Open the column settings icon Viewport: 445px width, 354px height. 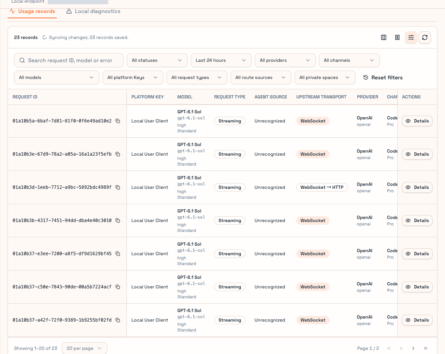point(383,37)
